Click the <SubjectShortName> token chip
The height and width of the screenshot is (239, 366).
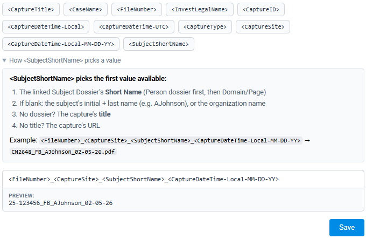pos(159,44)
